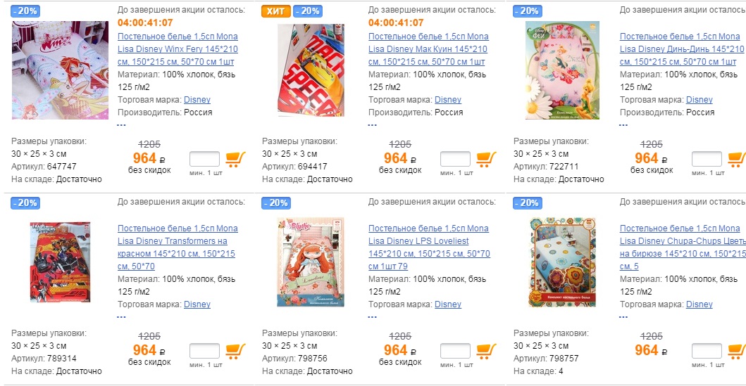
Task: Click -20% discount badge on Winx product
Action: point(25,11)
